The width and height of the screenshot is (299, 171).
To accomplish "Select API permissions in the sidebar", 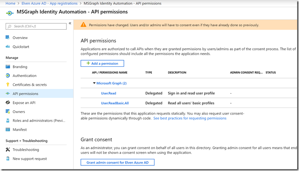I will (37, 94).
